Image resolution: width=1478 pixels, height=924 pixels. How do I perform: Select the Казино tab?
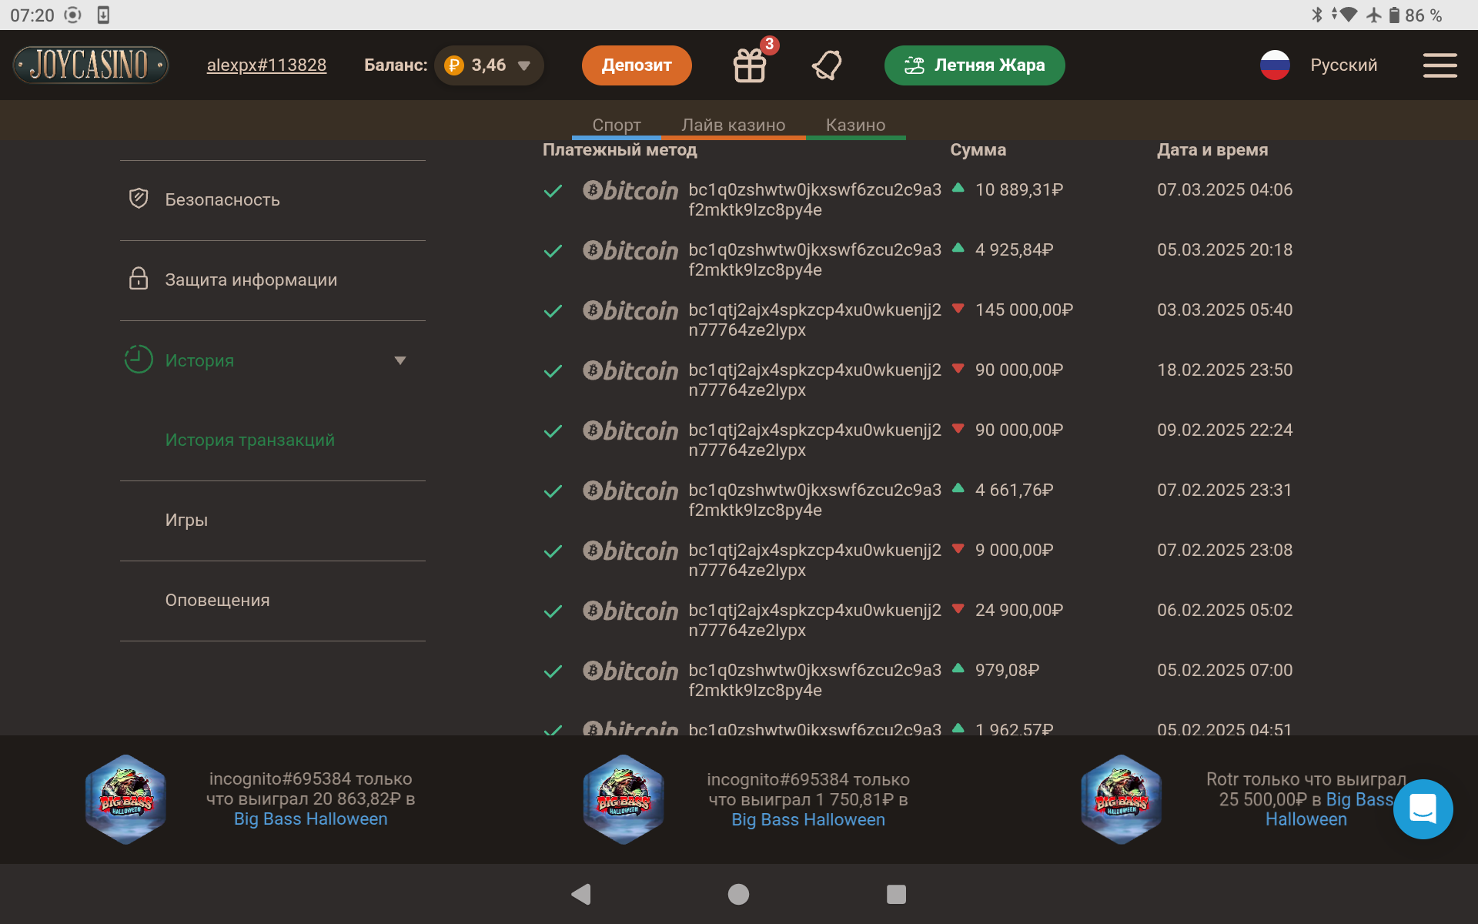click(855, 125)
